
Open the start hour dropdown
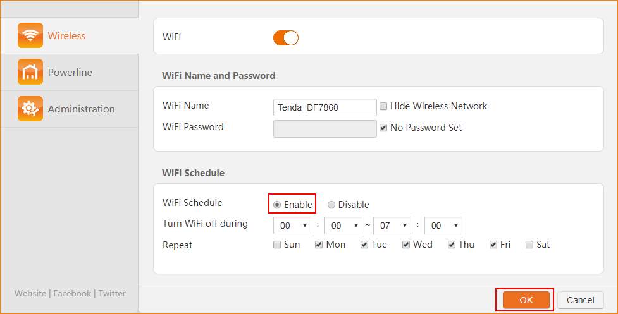[292, 226]
